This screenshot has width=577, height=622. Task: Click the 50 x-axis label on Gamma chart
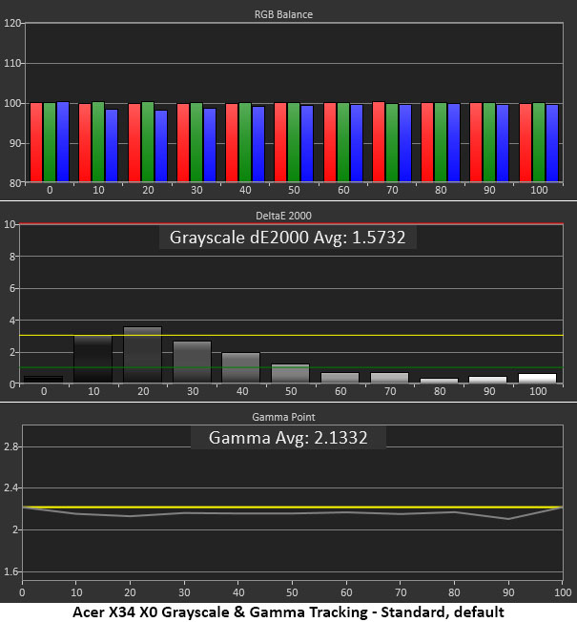(292, 592)
